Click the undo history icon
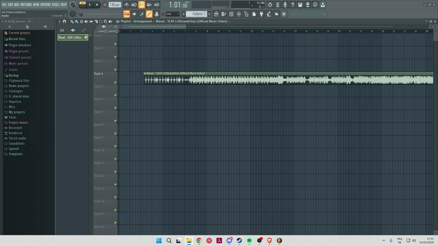This screenshot has height=246, width=438. 270,5
